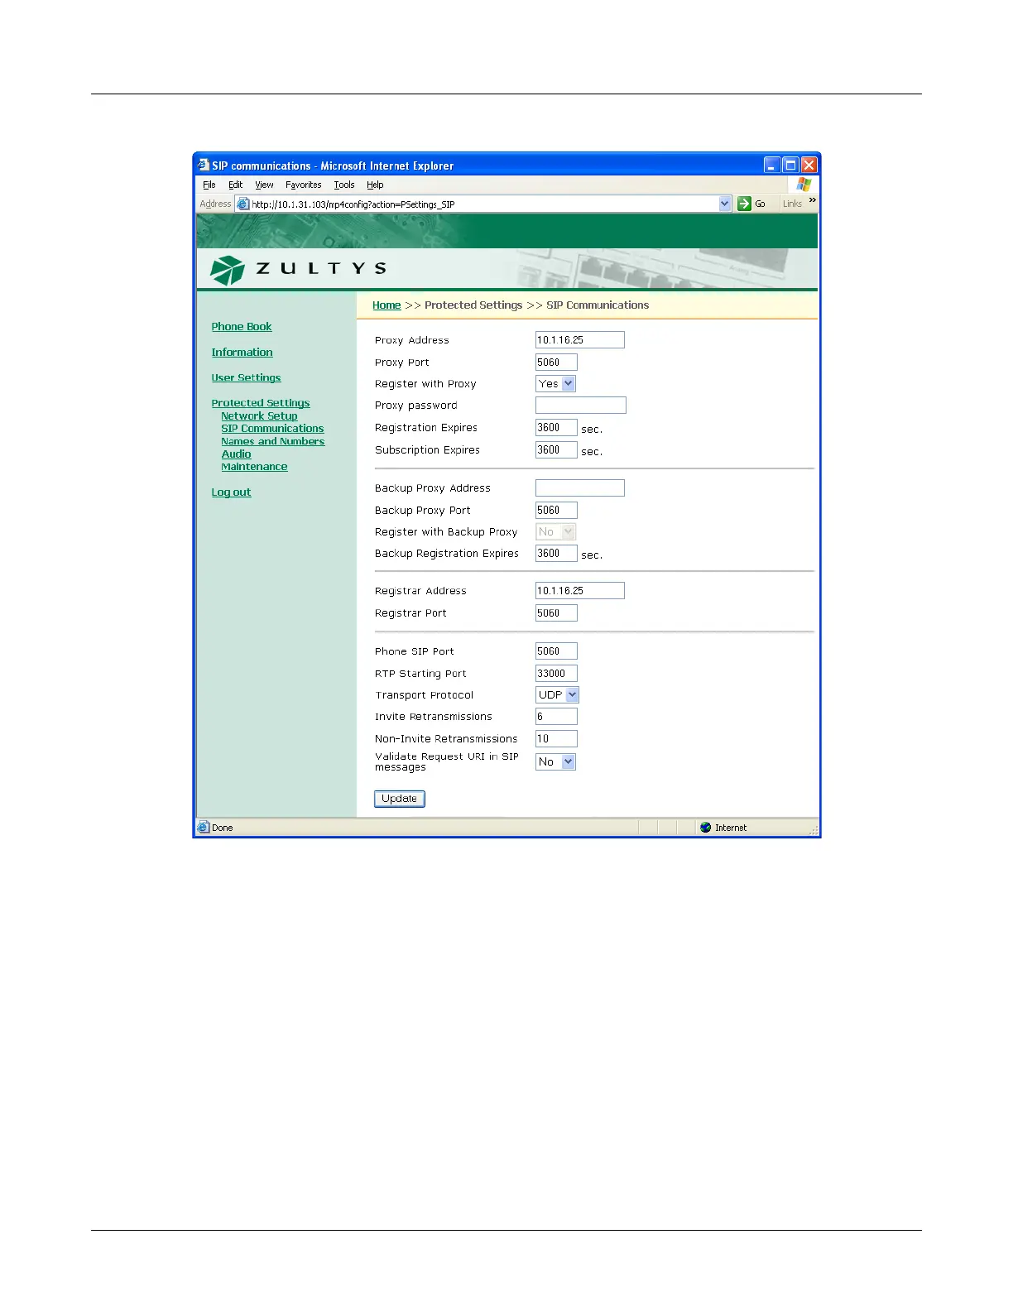Click the Registrar Address field
The width and height of the screenshot is (1013, 1311).
click(x=580, y=590)
